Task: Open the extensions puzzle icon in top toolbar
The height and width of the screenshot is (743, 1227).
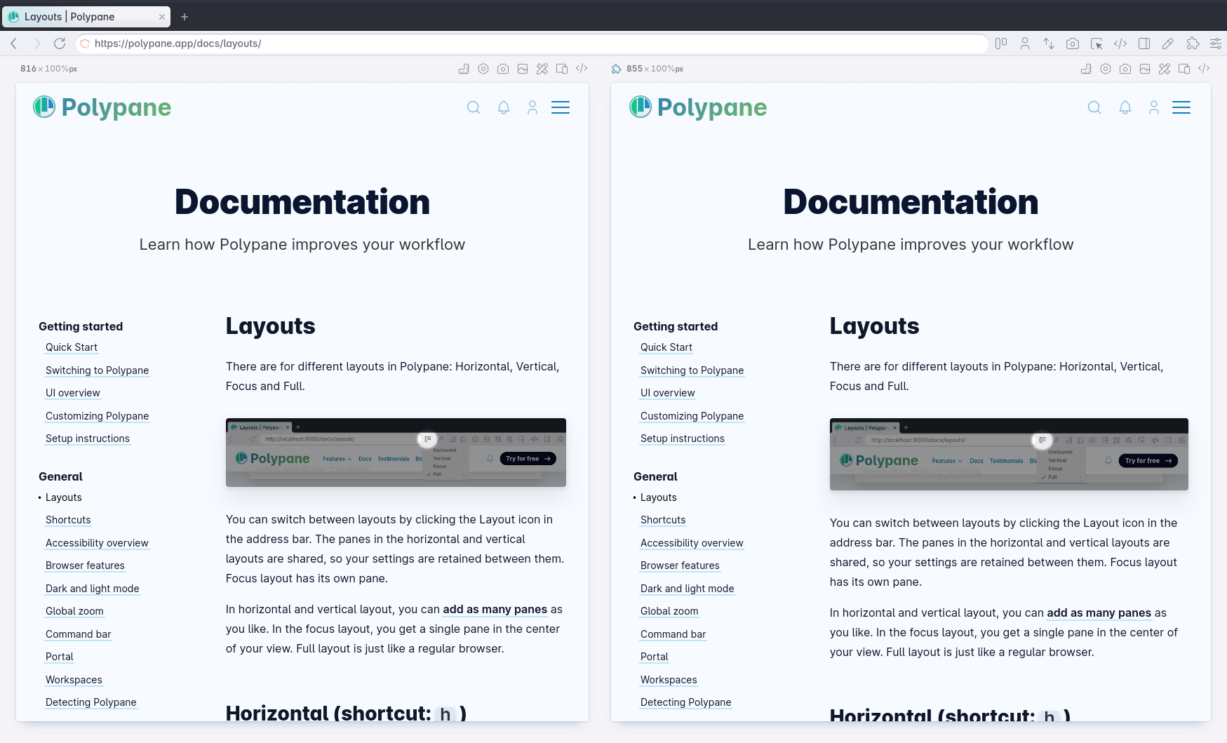Action: (x=1192, y=43)
